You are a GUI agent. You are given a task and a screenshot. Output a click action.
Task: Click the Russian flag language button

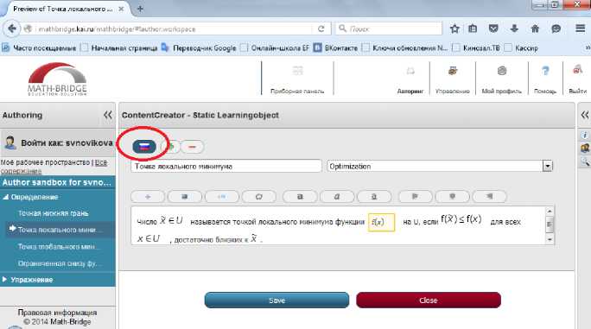click(x=144, y=146)
